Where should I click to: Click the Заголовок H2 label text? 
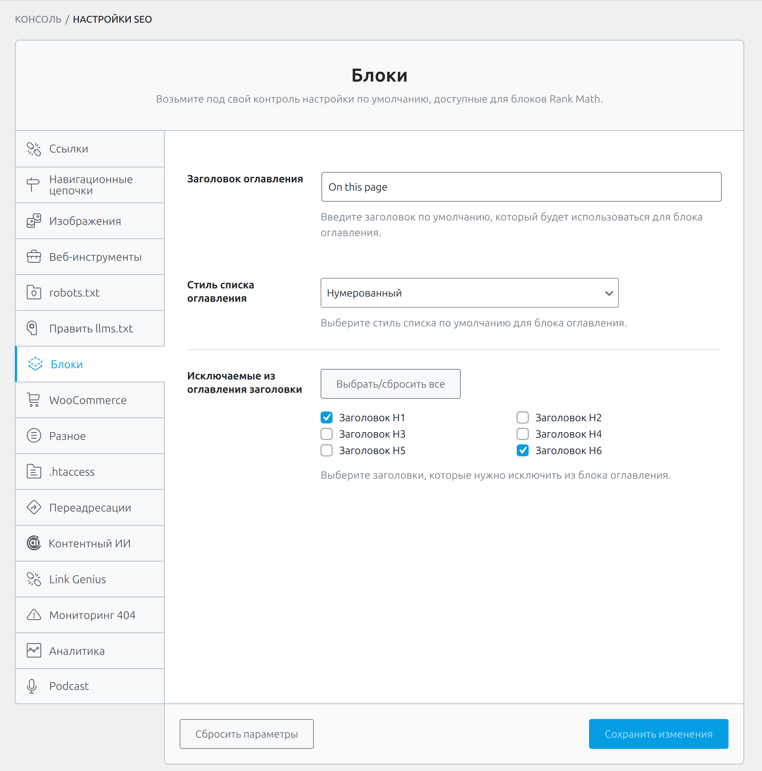click(x=568, y=417)
